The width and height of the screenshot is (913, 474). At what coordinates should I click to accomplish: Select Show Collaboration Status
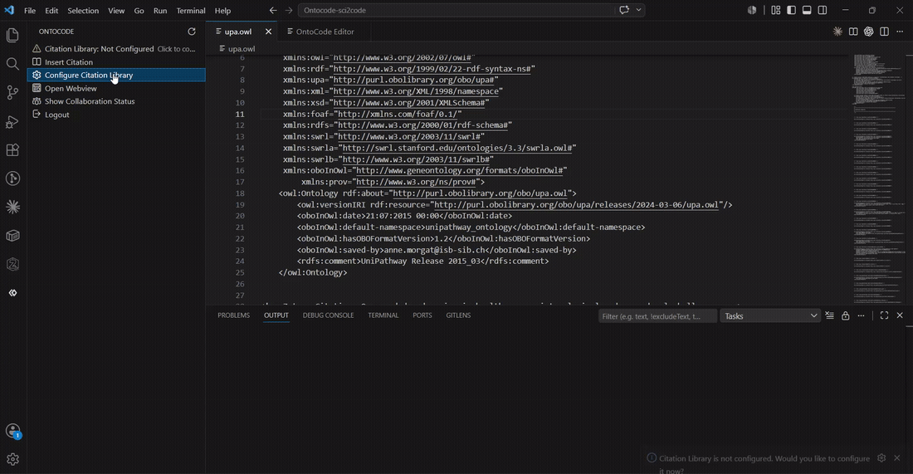[116, 101]
